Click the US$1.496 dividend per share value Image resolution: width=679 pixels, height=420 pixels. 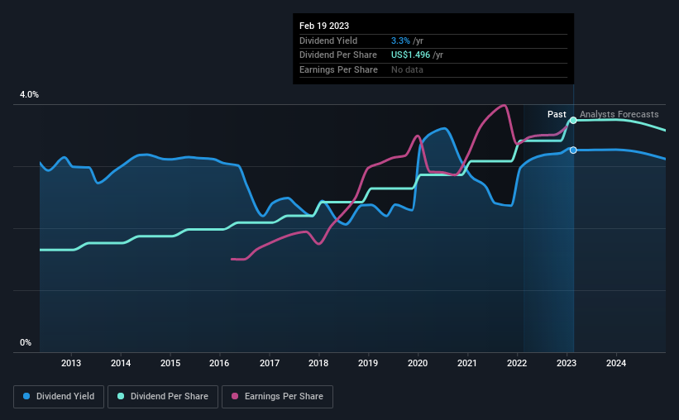click(x=410, y=55)
